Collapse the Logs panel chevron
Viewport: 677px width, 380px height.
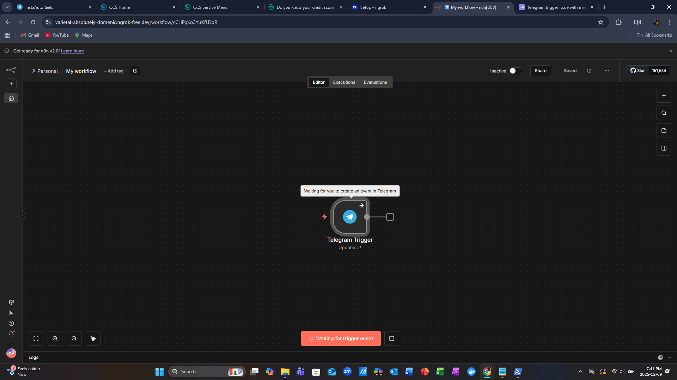point(670,357)
